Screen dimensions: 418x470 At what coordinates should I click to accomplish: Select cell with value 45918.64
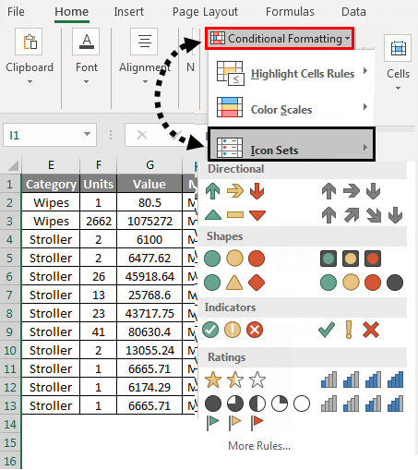[x=149, y=276]
